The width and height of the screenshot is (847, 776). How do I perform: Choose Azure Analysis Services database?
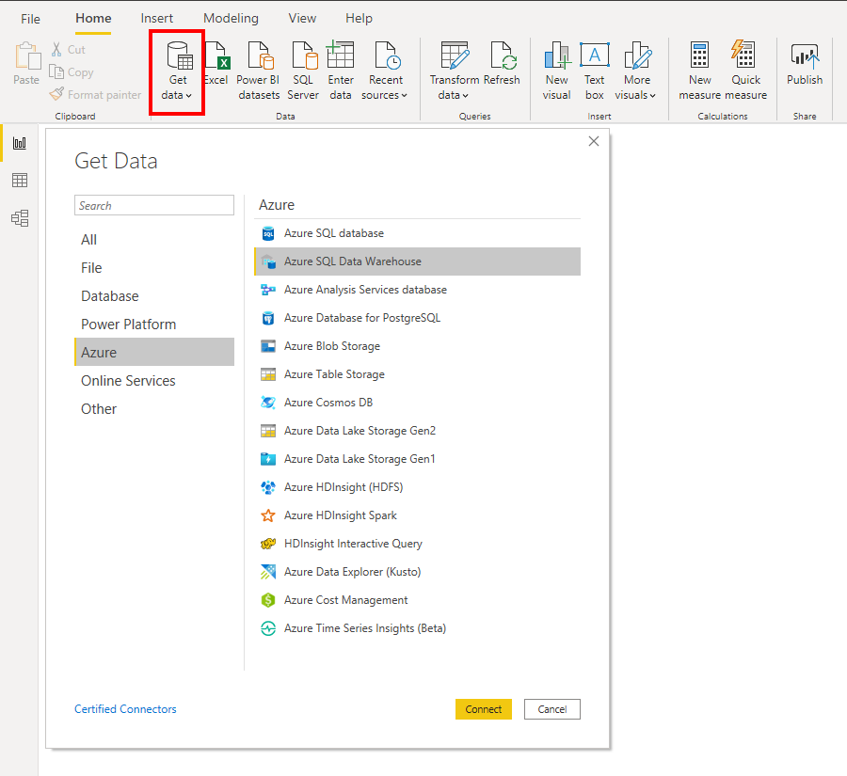[417, 290]
